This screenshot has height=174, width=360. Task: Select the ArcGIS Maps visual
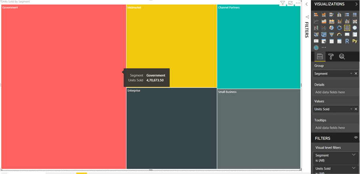pyautogui.click(x=316, y=47)
